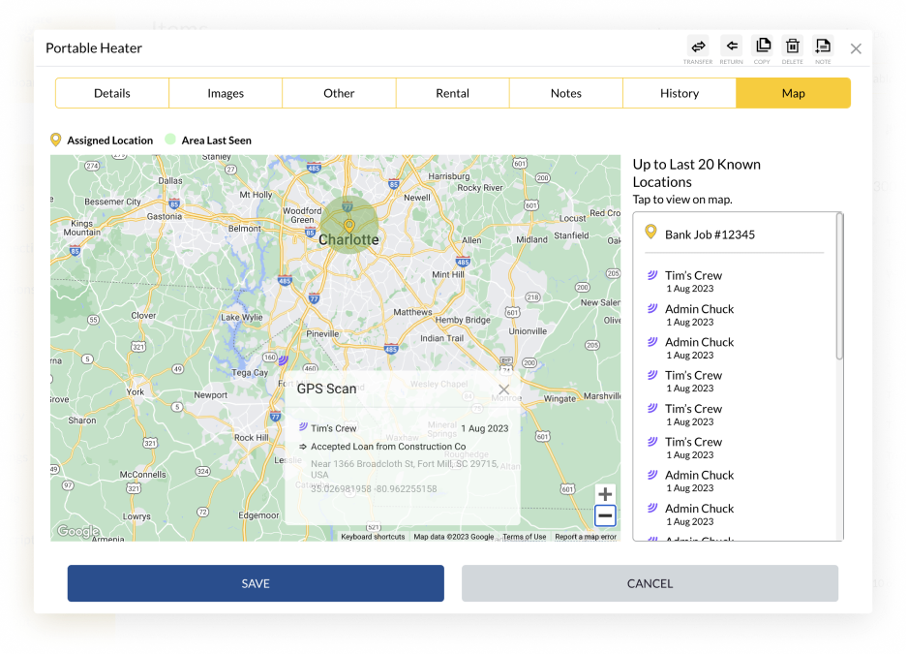This screenshot has width=907, height=654.
Task: Select Bank Job #12345 assigned location
Action: [x=710, y=234]
